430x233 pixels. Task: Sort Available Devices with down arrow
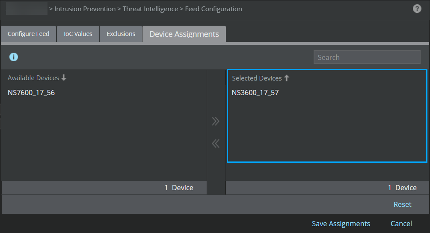[x=64, y=78]
